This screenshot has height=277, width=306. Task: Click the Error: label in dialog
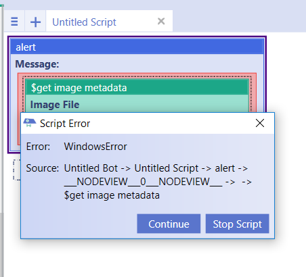pos(38,147)
